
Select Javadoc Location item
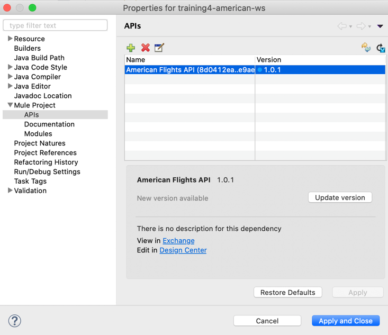43,96
